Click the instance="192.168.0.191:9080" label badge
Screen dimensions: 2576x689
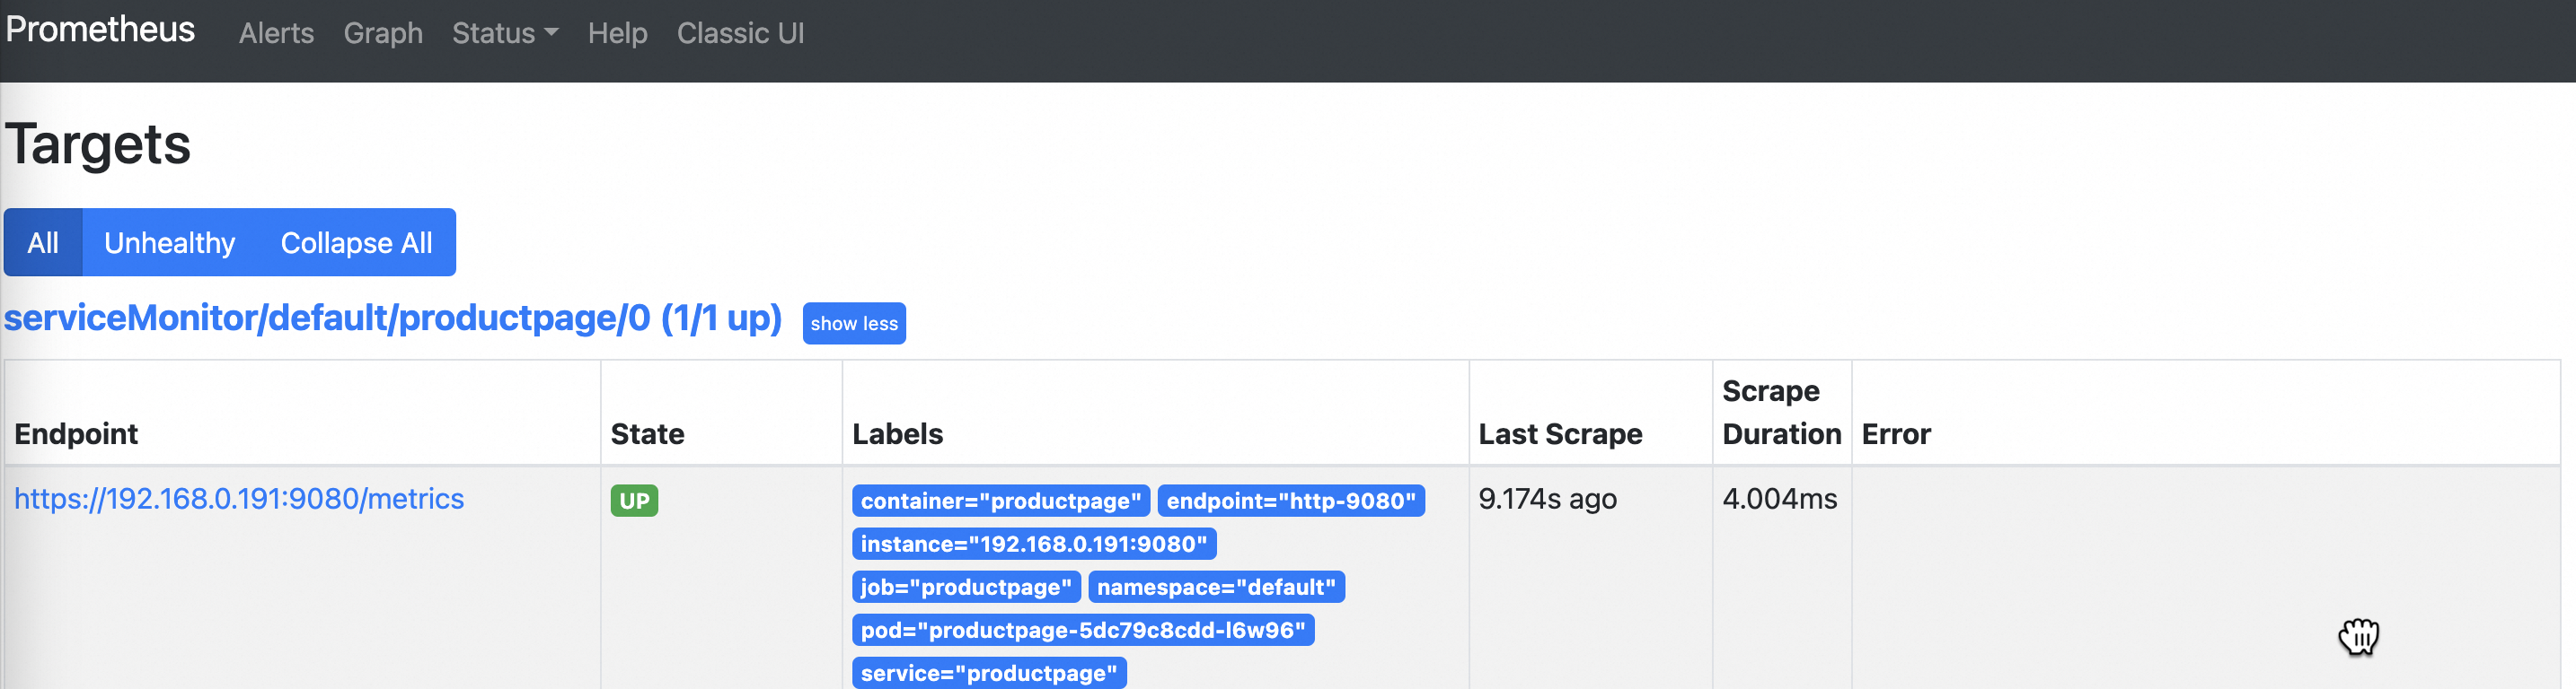point(1033,545)
